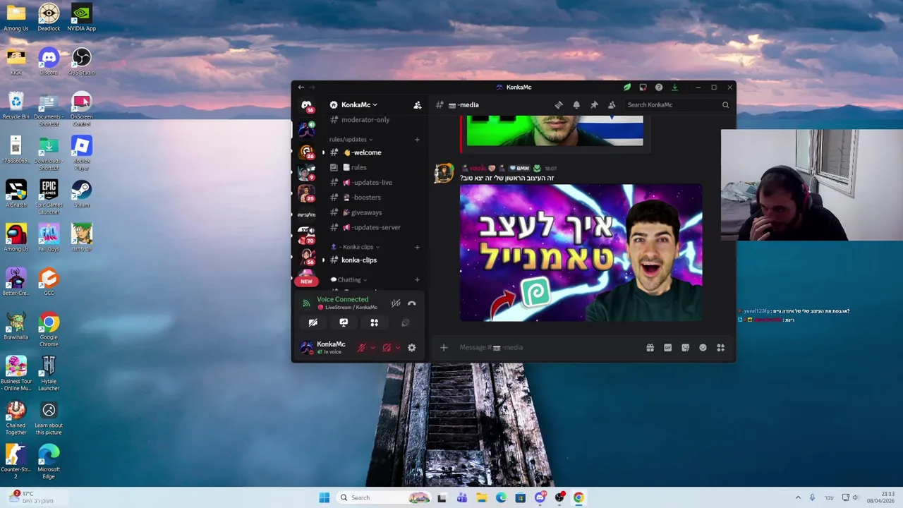Click the green leaf icon in Discord title bar

626,87
